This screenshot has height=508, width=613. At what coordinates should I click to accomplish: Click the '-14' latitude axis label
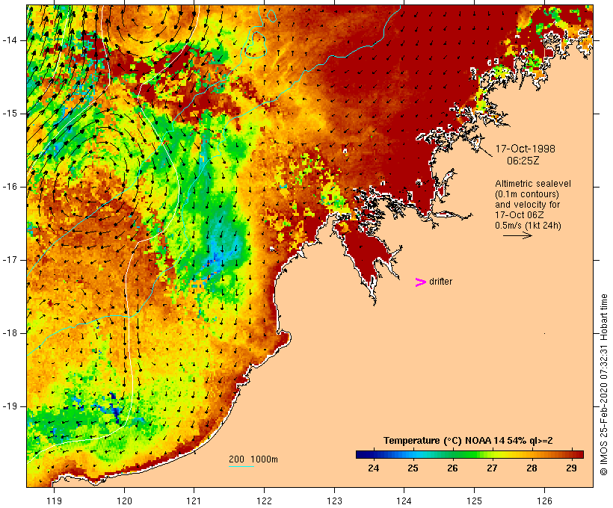click(10, 40)
